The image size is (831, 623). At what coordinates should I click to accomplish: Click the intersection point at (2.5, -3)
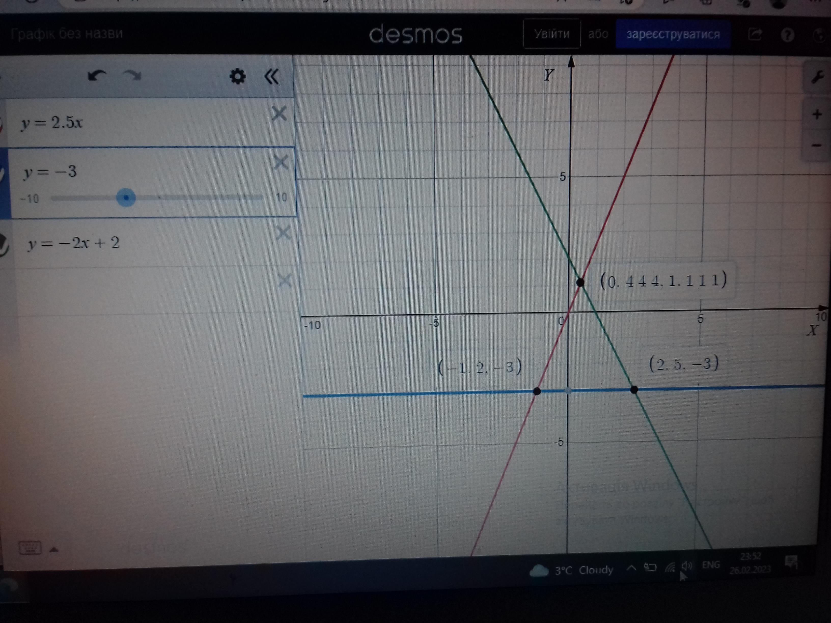coord(634,389)
